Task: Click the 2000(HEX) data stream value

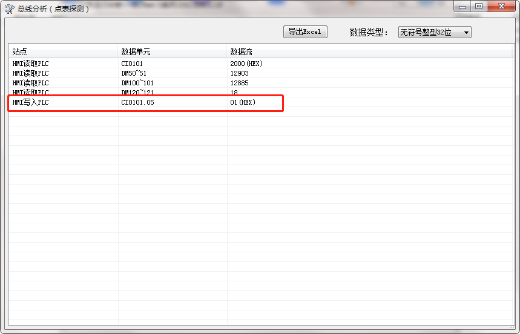Action: pos(246,64)
